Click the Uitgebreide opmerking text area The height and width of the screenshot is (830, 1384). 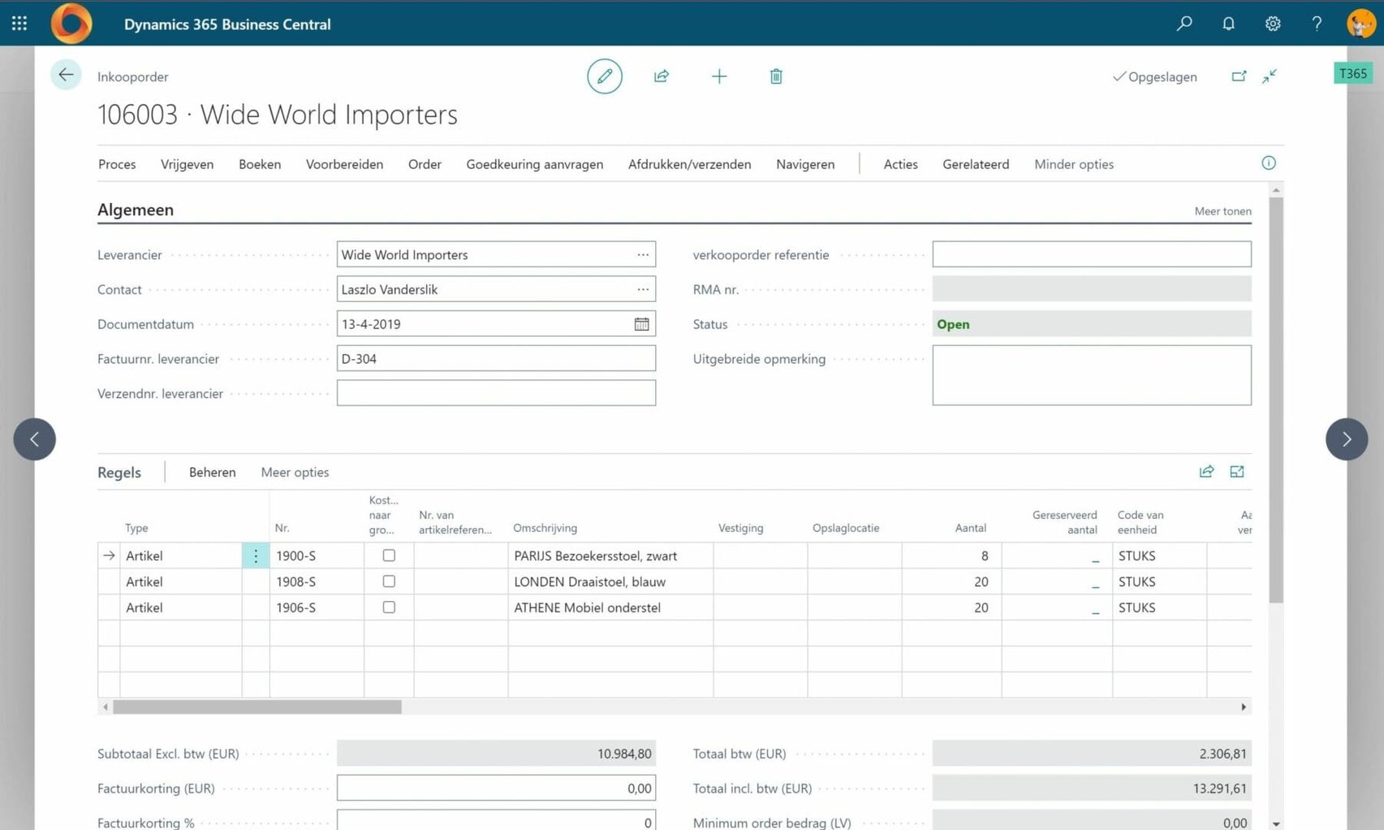(1092, 375)
